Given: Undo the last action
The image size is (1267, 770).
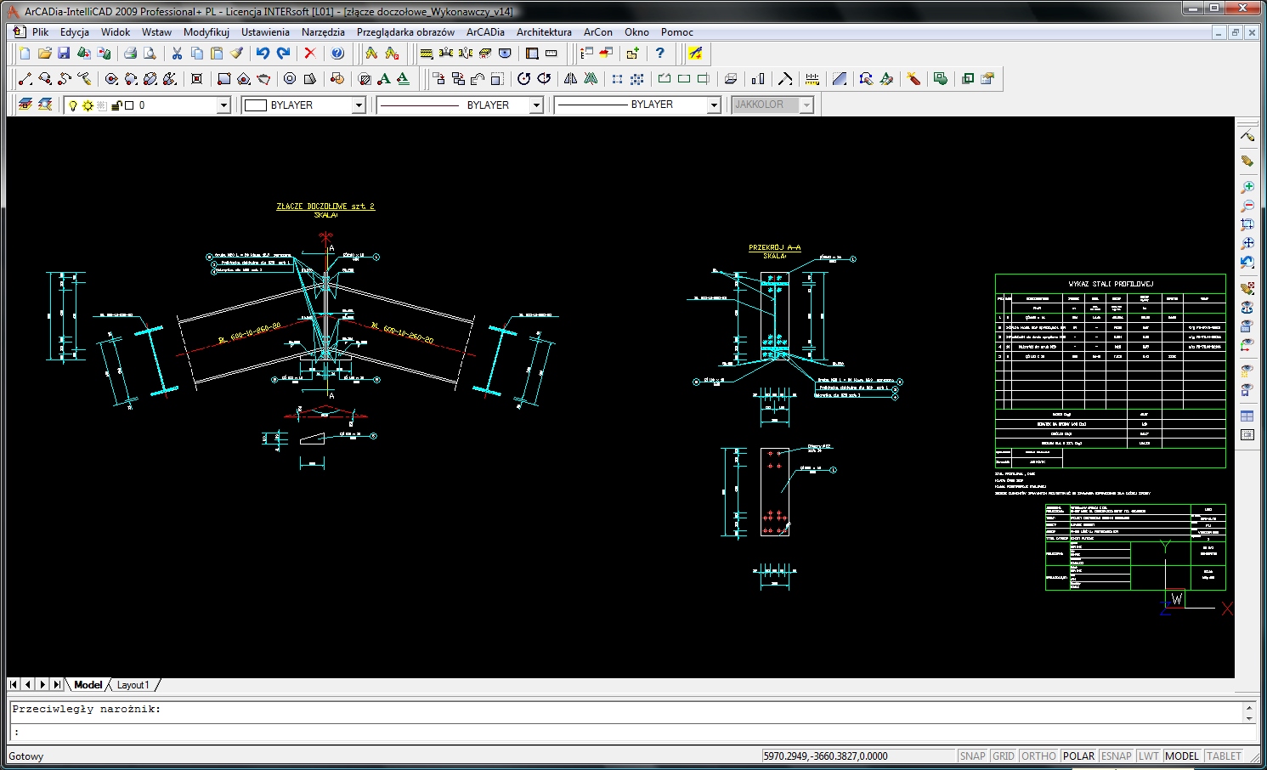Looking at the screenshot, I should (x=263, y=53).
